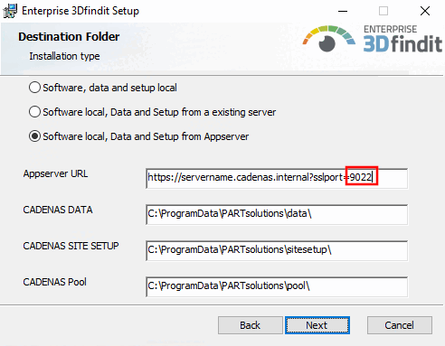Click the 'CADENAS SITE SETUP' label
The height and width of the screenshot is (346, 445).
71,246
